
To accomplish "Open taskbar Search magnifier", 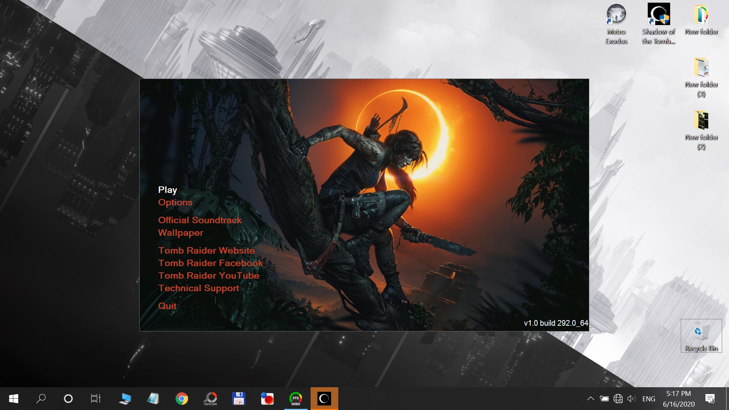I will tap(41, 399).
